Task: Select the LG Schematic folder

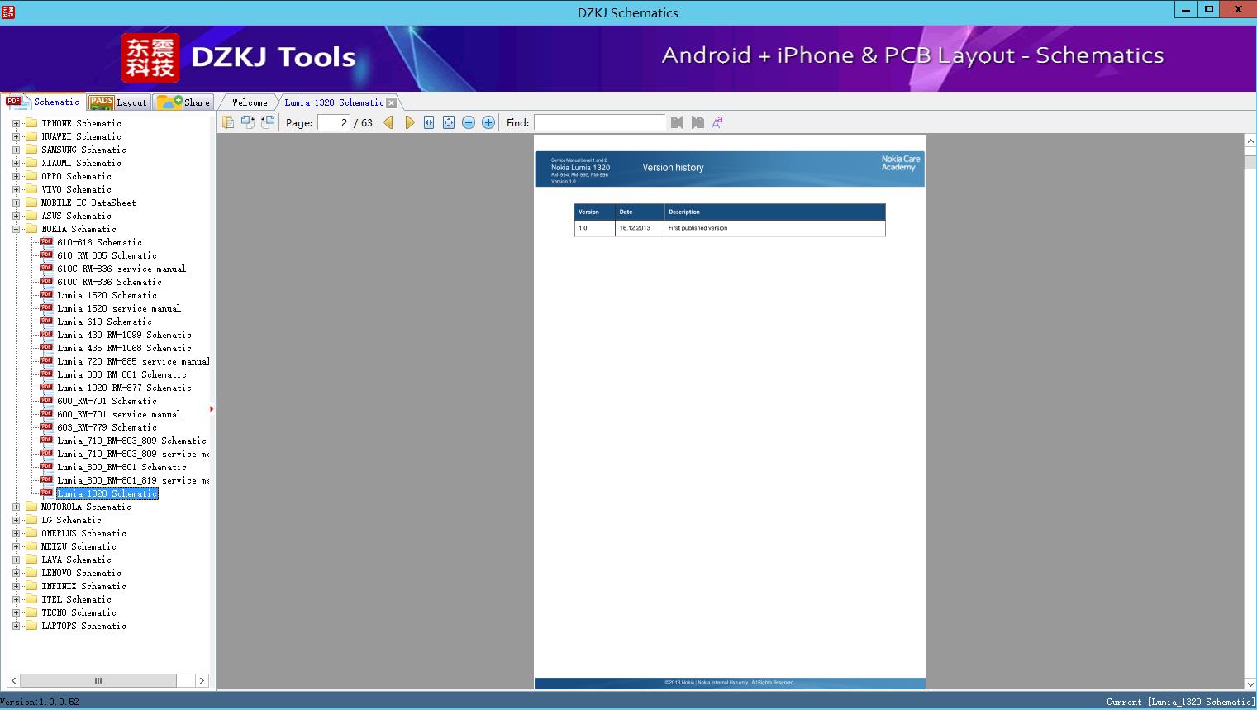Action: point(71,520)
